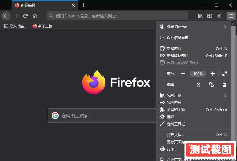This screenshot has height=161, width=237.
Task: Open 扩展和主题 from menu
Action: (176, 110)
